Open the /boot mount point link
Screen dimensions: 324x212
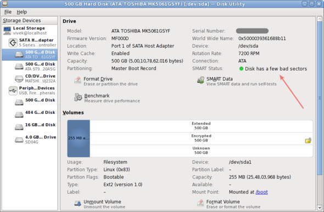click(x=261, y=192)
